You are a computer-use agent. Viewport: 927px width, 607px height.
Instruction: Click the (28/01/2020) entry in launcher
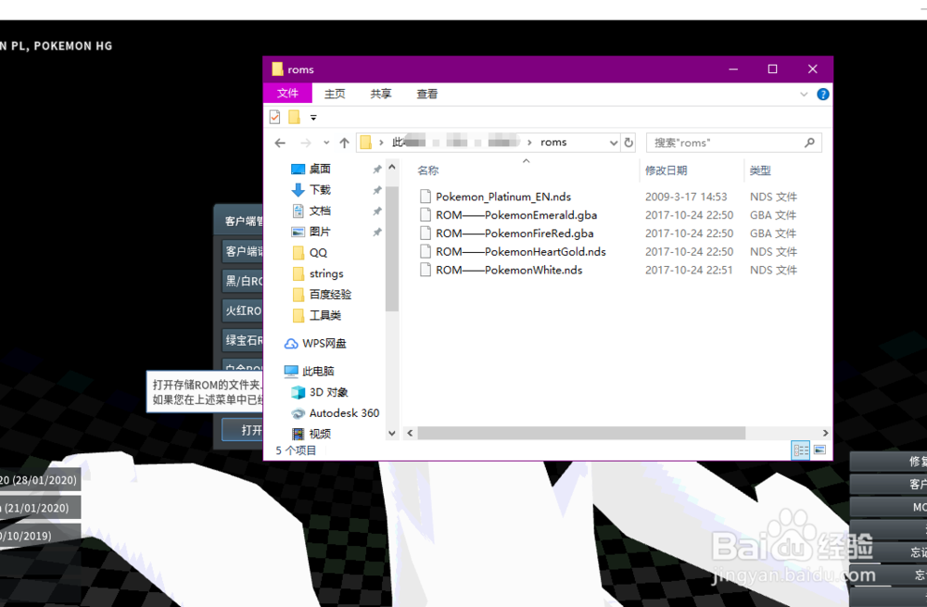(40, 480)
